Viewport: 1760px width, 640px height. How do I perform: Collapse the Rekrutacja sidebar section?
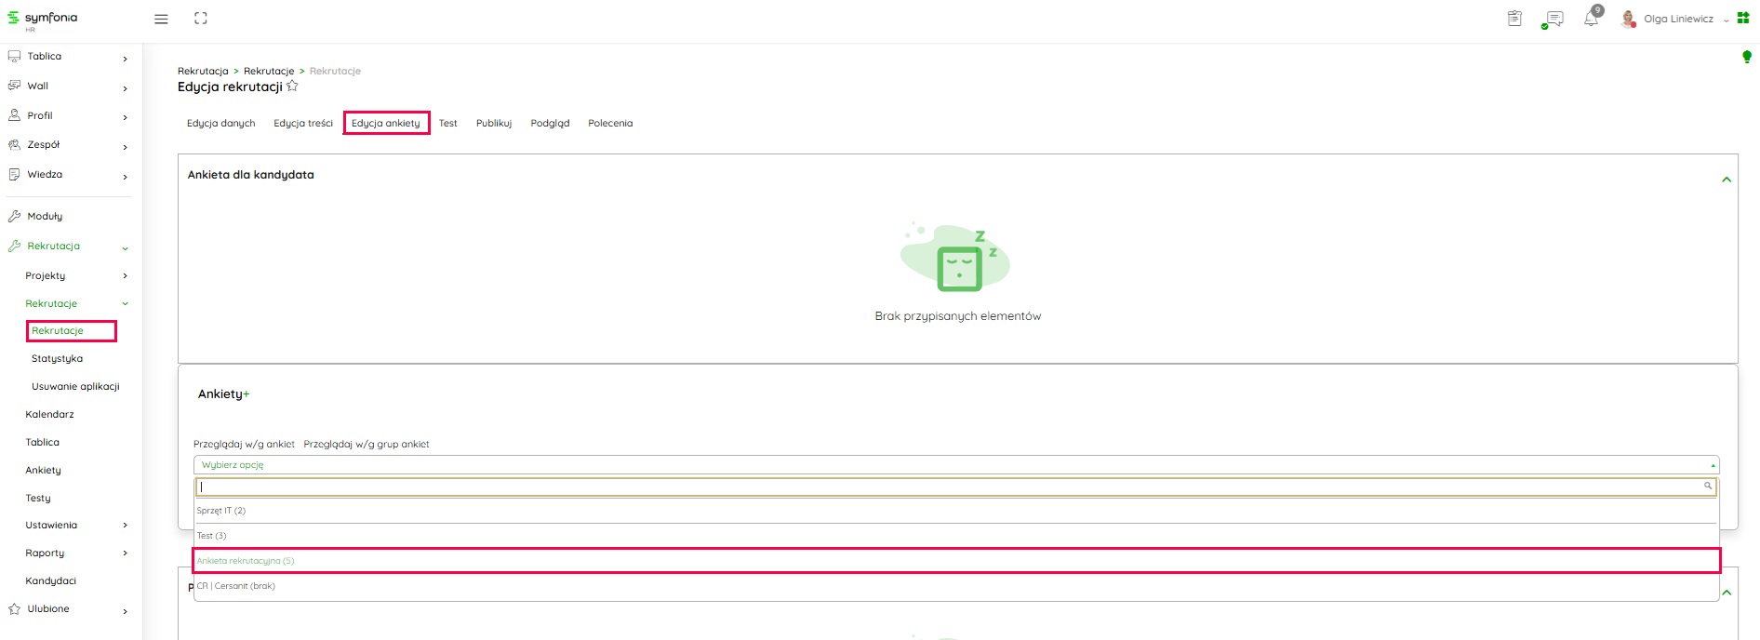click(125, 247)
